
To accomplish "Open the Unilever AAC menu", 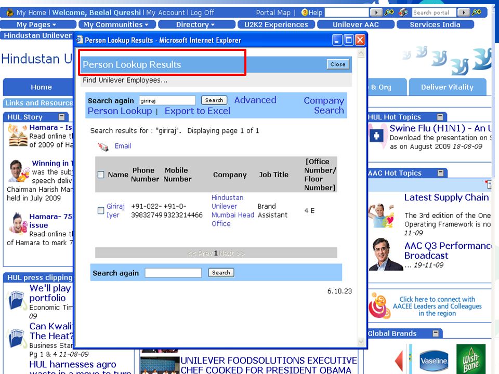I will (356, 24).
